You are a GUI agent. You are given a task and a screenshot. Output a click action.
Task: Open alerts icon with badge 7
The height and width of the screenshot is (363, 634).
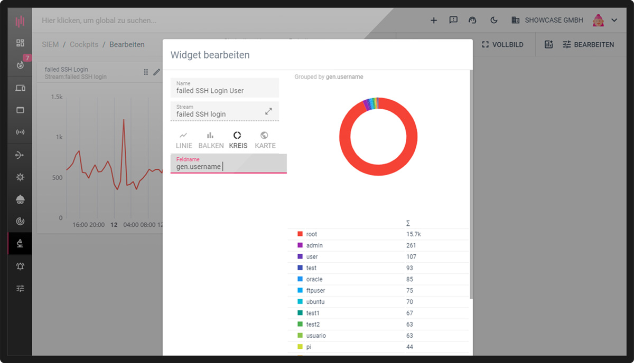(20, 65)
